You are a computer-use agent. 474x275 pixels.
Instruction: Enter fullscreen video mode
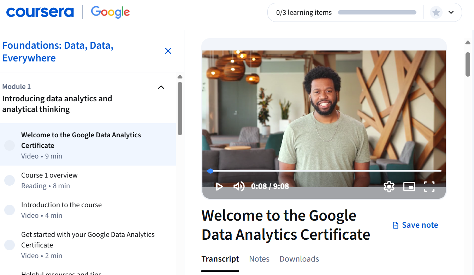tap(429, 186)
